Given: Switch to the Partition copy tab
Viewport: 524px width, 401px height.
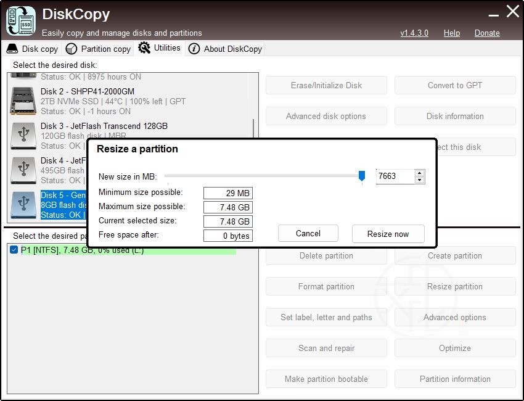Looking at the screenshot, I should (x=99, y=49).
